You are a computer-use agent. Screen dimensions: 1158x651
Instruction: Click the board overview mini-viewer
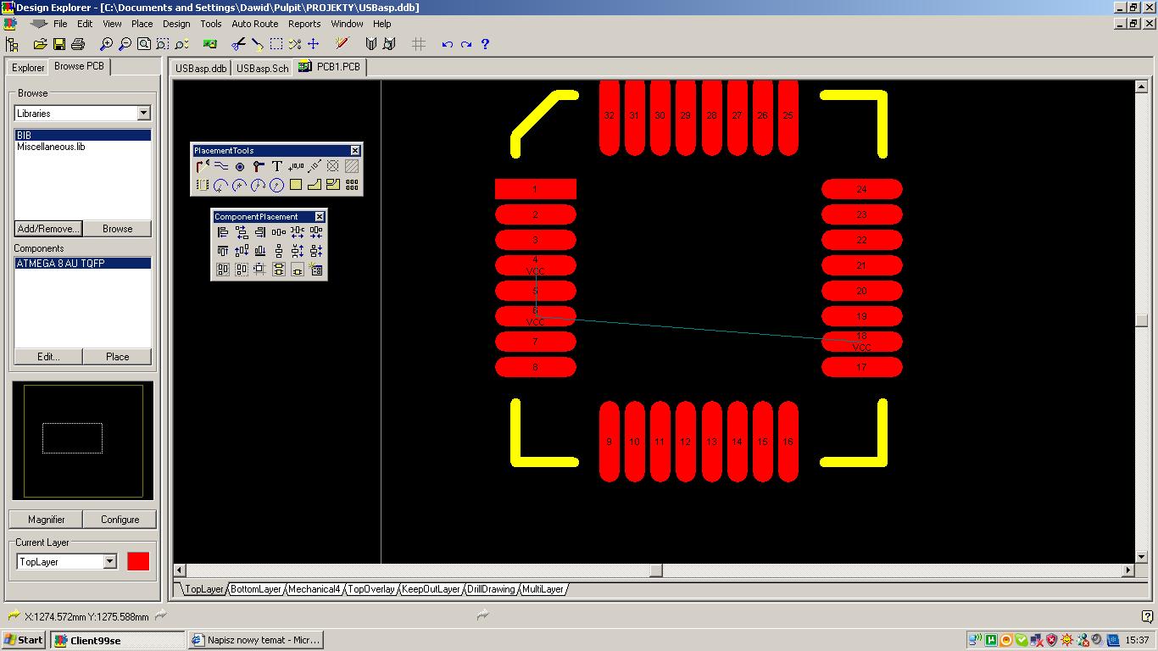point(83,441)
